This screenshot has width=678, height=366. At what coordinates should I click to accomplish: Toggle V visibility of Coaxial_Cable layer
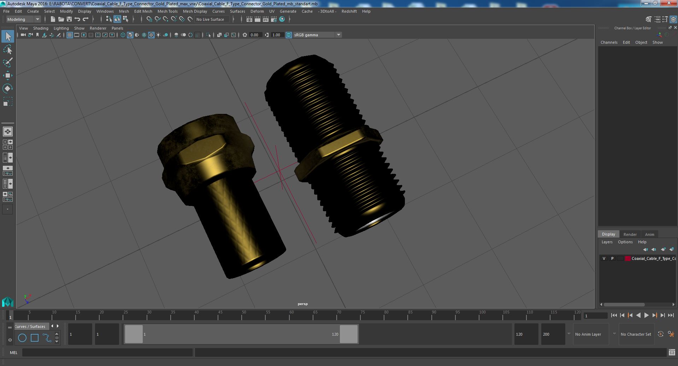pyautogui.click(x=604, y=258)
